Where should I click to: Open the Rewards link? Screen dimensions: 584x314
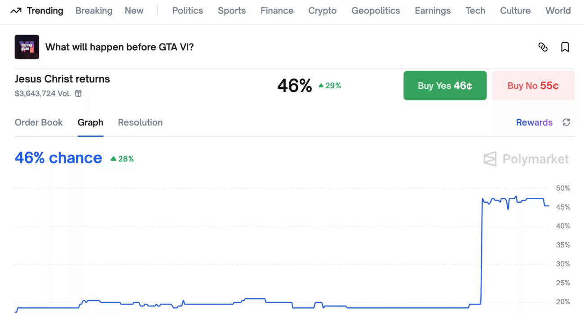(x=534, y=122)
